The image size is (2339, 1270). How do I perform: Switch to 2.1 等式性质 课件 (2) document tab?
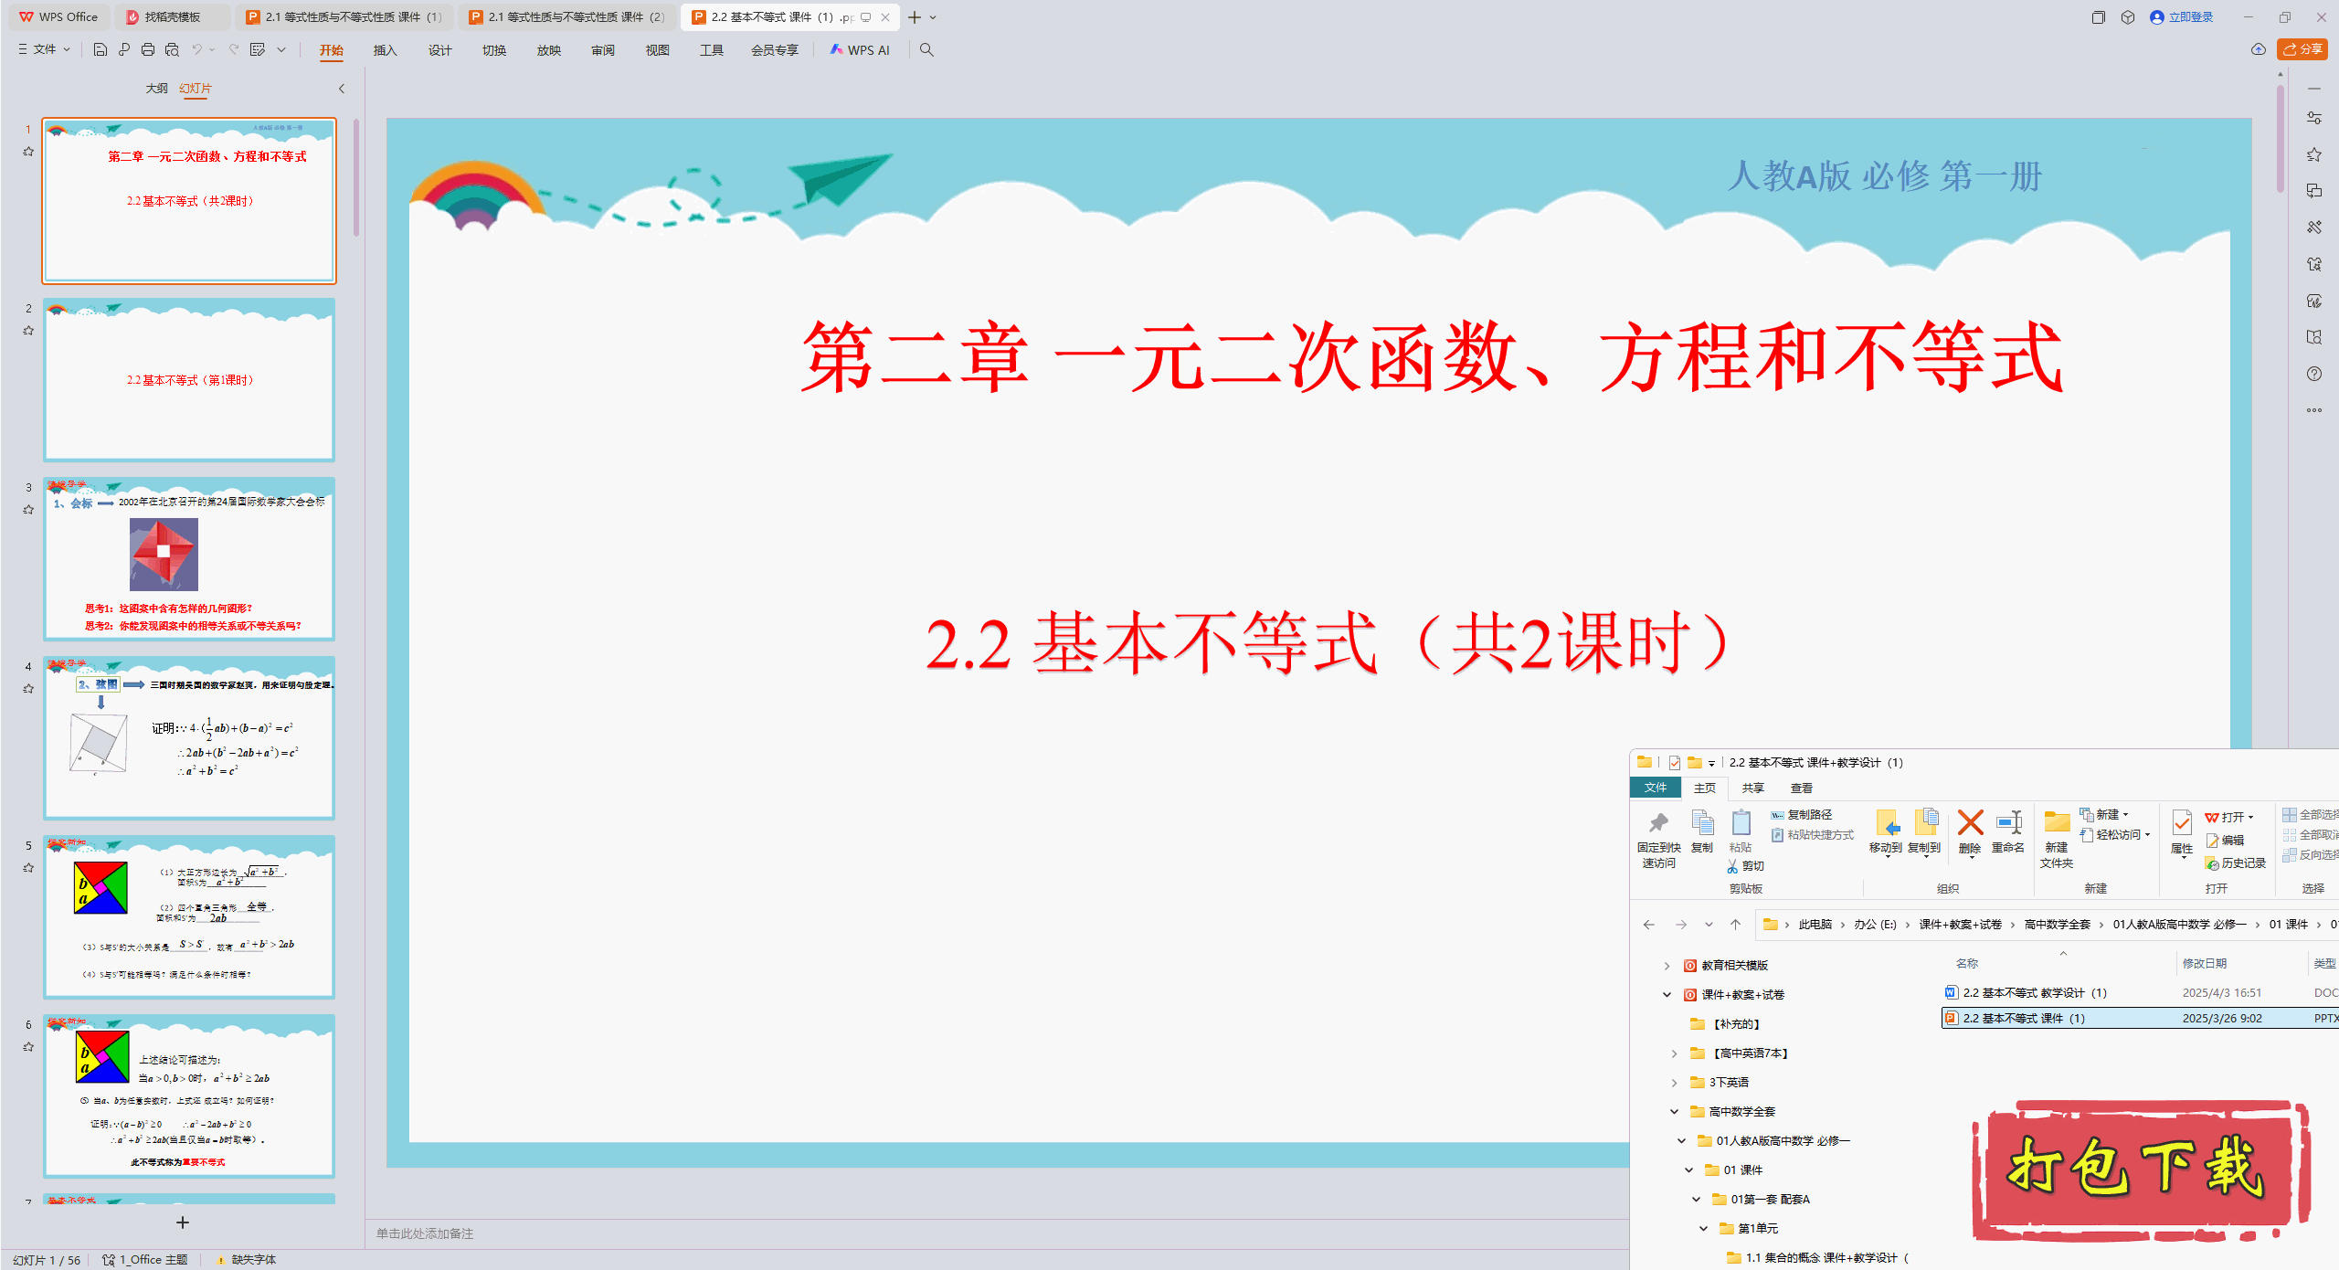(x=567, y=17)
